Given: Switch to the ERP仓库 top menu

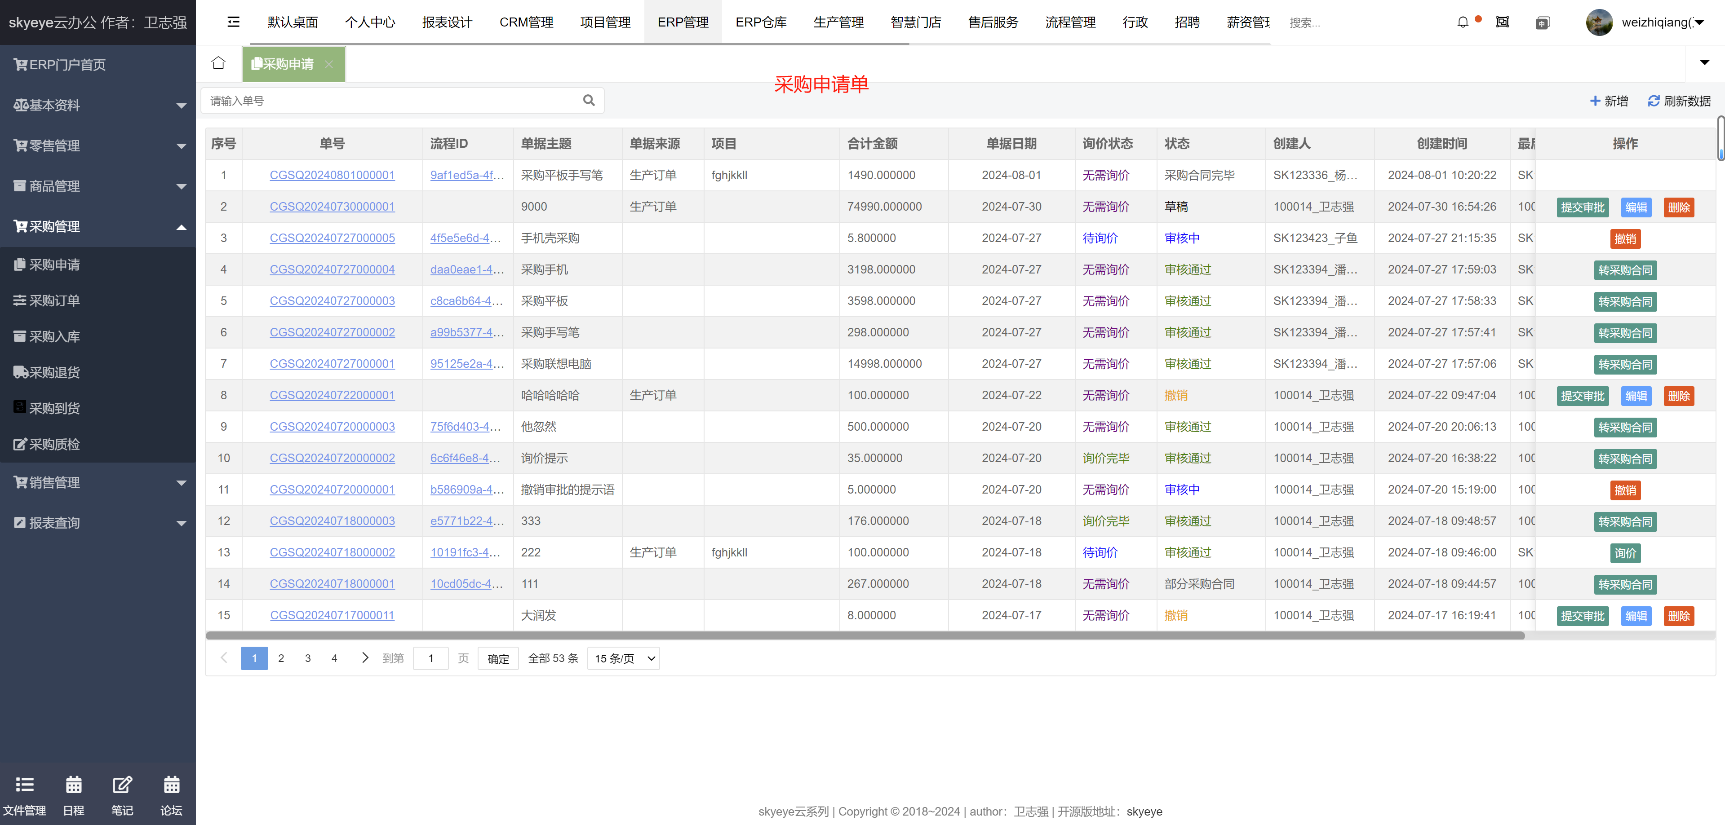Looking at the screenshot, I should (761, 23).
